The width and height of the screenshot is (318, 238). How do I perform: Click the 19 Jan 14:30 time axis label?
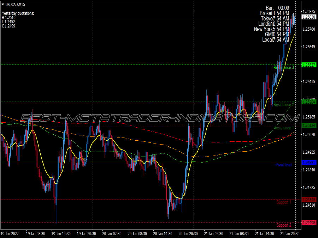[x=61, y=233]
